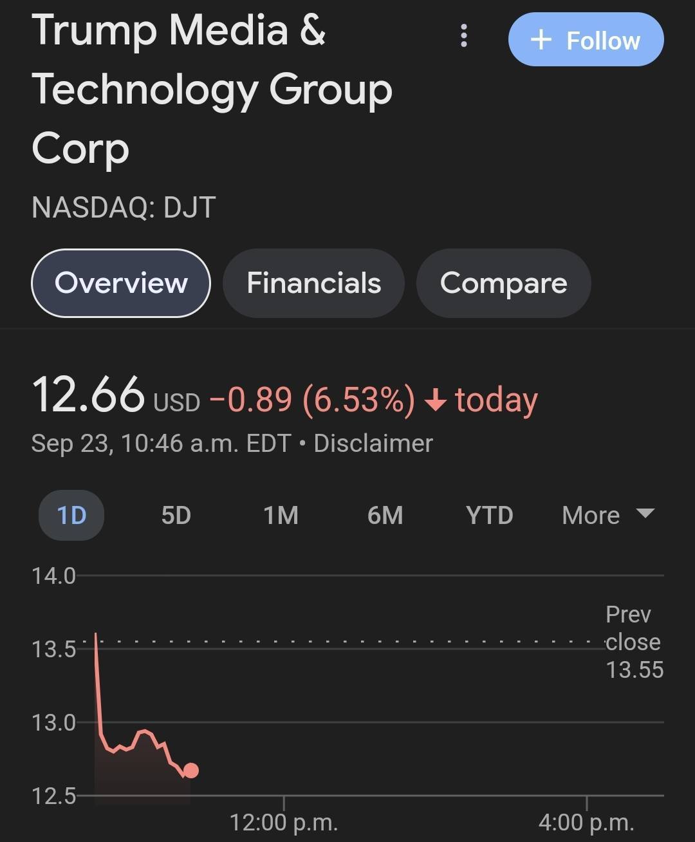Switch chart to 1M range

point(281,515)
